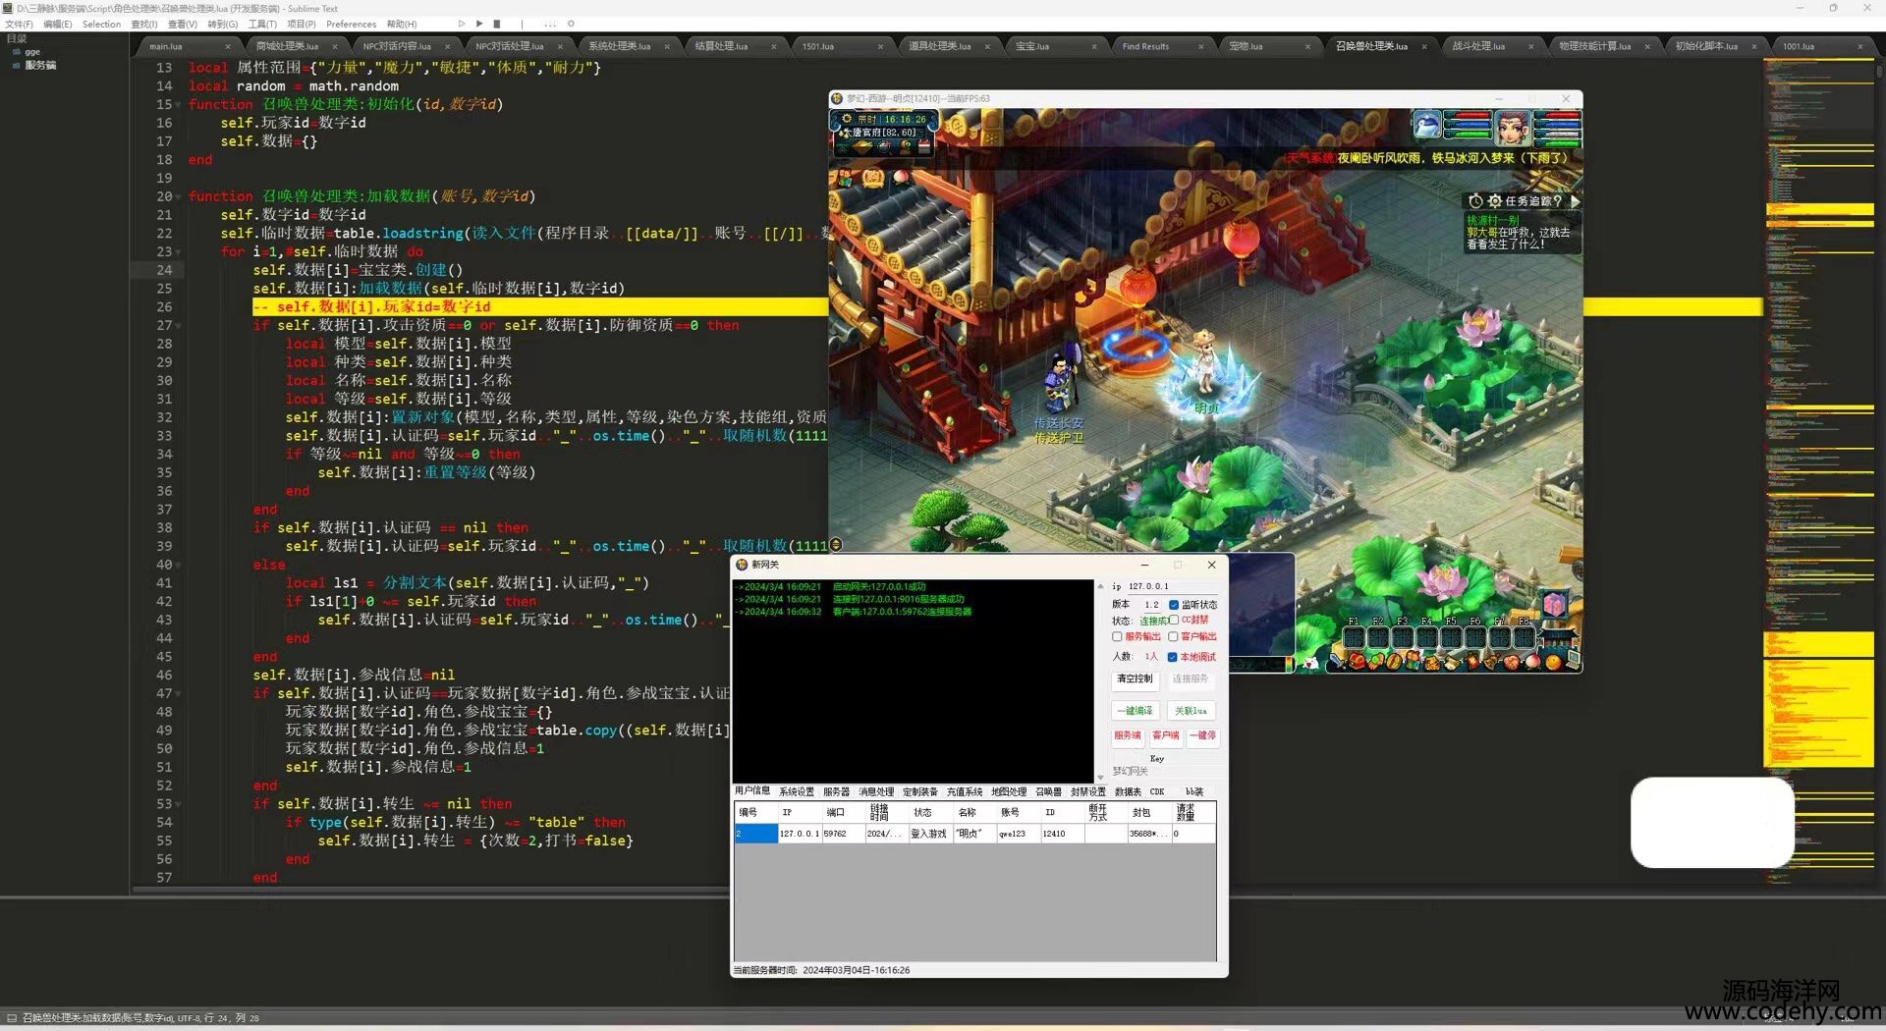Click the pet portrait avatar in game
Screen dimensions: 1886x1031
1426,126
